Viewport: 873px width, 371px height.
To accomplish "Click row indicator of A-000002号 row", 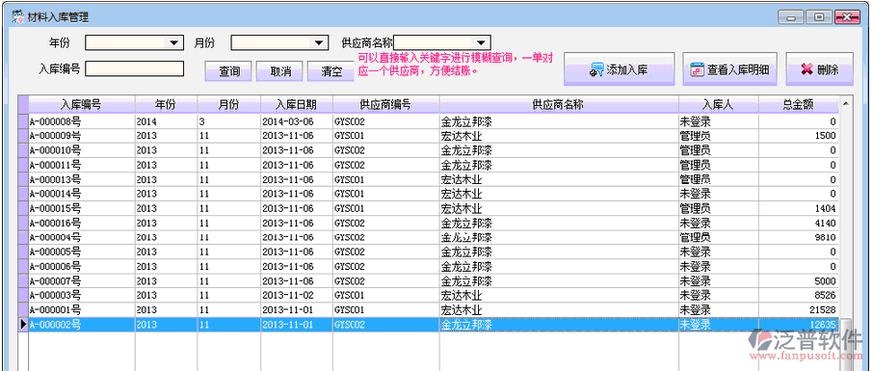I will pyautogui.click(x=23, y=324).
